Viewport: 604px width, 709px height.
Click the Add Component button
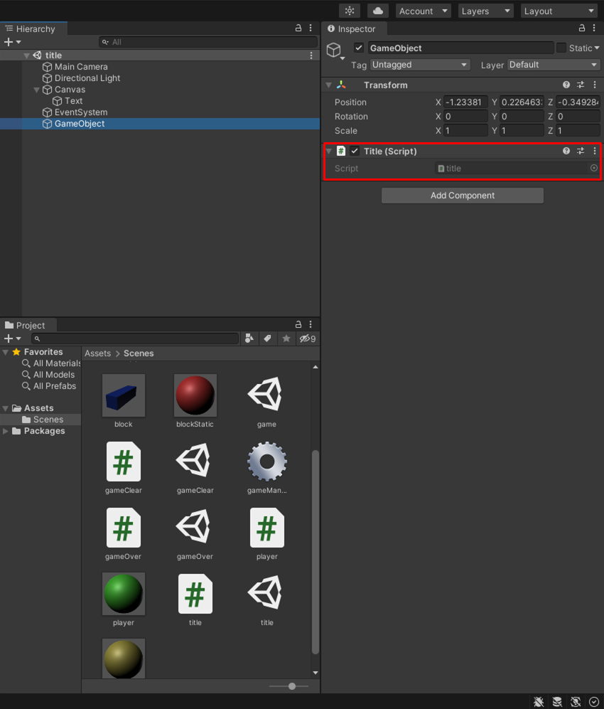[463, 196]
